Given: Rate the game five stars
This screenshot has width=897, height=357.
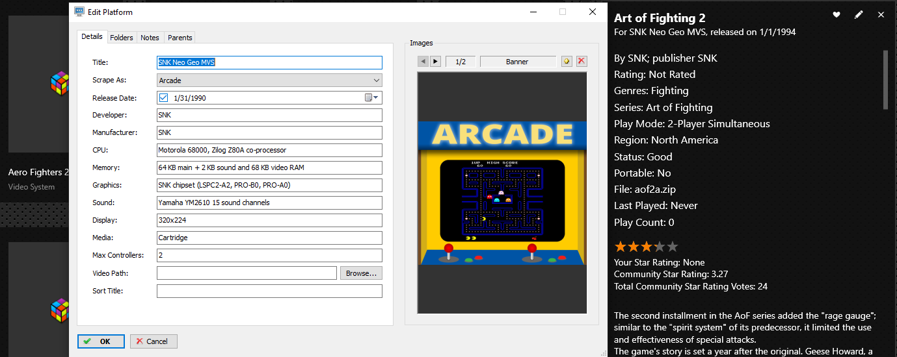Looking at the screenshot, I should [673, 247].
